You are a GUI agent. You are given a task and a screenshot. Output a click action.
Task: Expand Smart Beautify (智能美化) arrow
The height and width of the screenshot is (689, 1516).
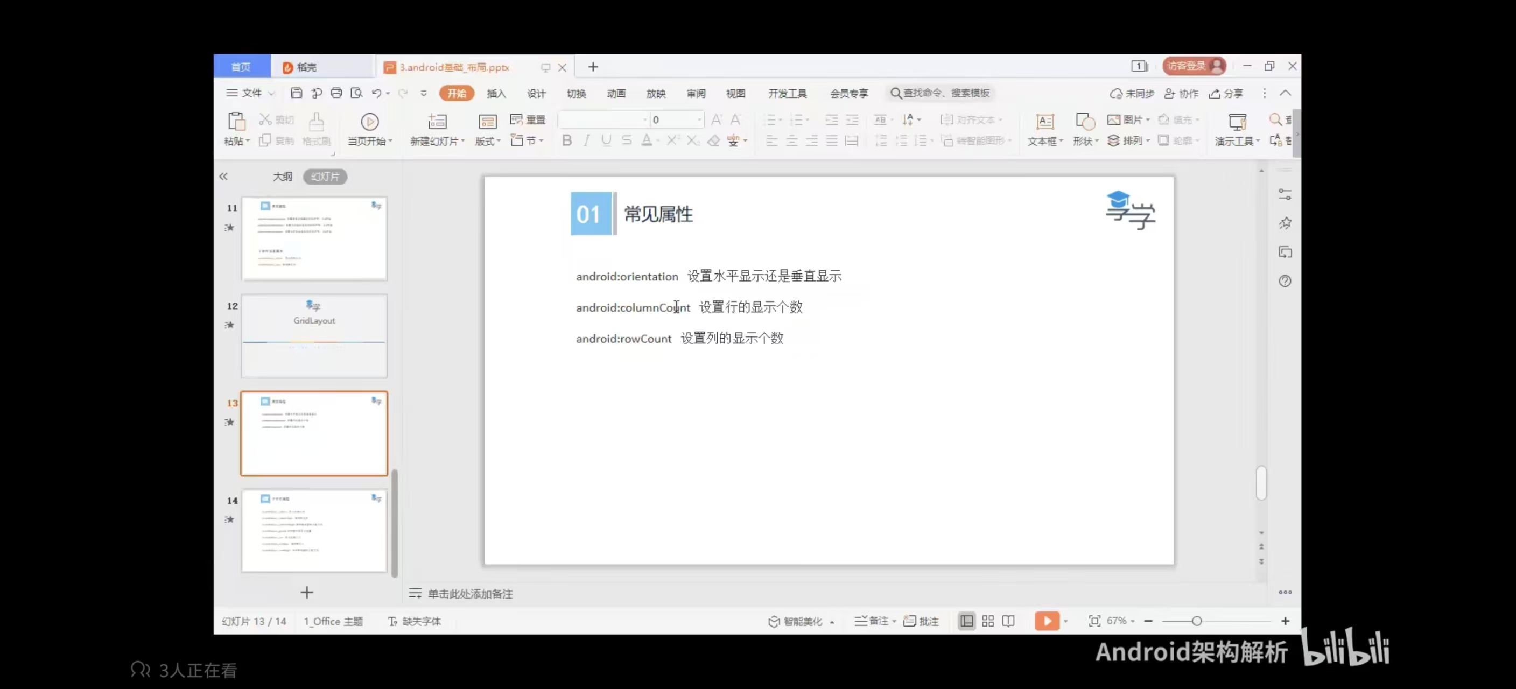point(832,621)
